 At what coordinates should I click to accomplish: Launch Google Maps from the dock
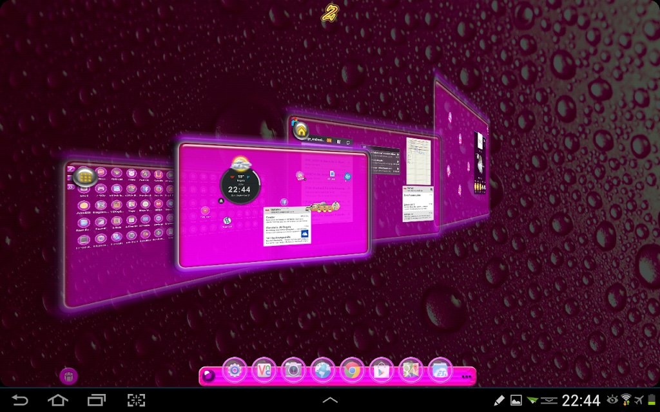pyautogui.click(x=411, y=370)
